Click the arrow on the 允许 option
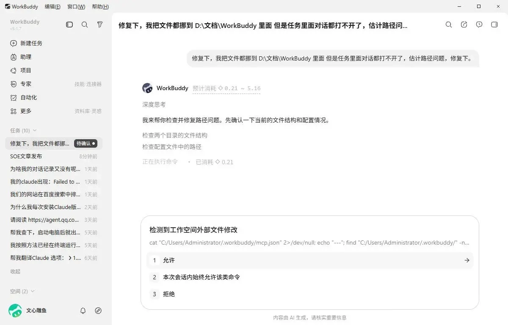The image size is (508, 325). (467, 260)
